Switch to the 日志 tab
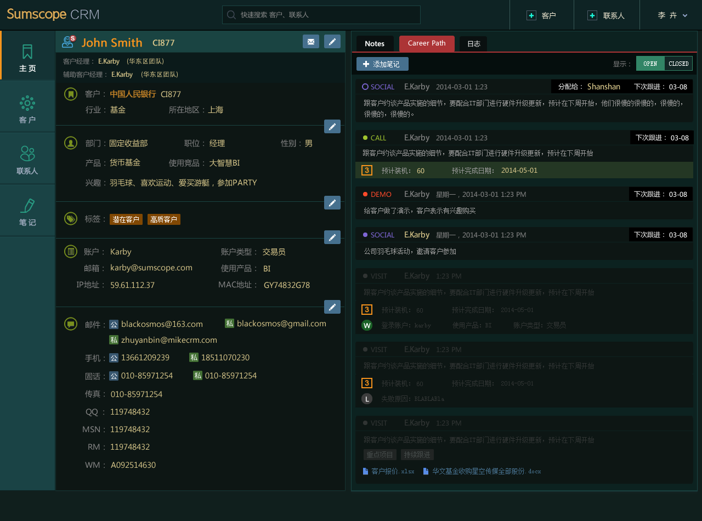 coord(473,44)
